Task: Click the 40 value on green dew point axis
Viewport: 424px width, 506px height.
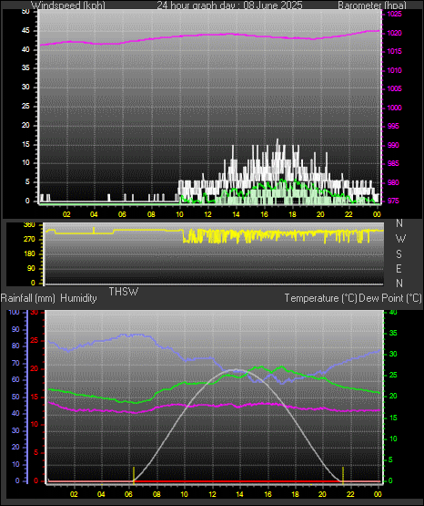Action: (x=393, y=312)
